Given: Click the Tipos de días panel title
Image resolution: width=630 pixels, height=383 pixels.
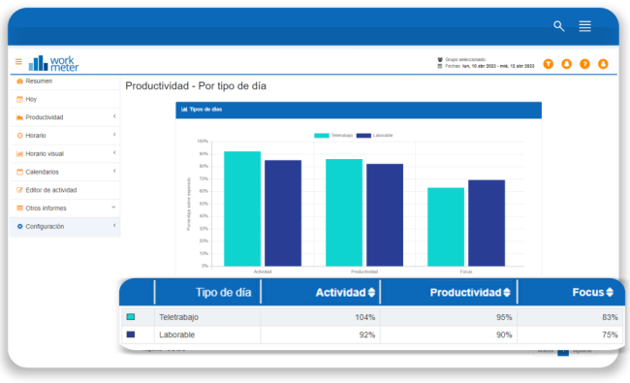Looking at the screenshot, I should coord(205,110).
